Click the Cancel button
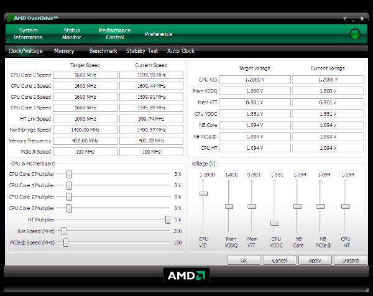This screenshot has width=373, height=296. coord(279,261)
